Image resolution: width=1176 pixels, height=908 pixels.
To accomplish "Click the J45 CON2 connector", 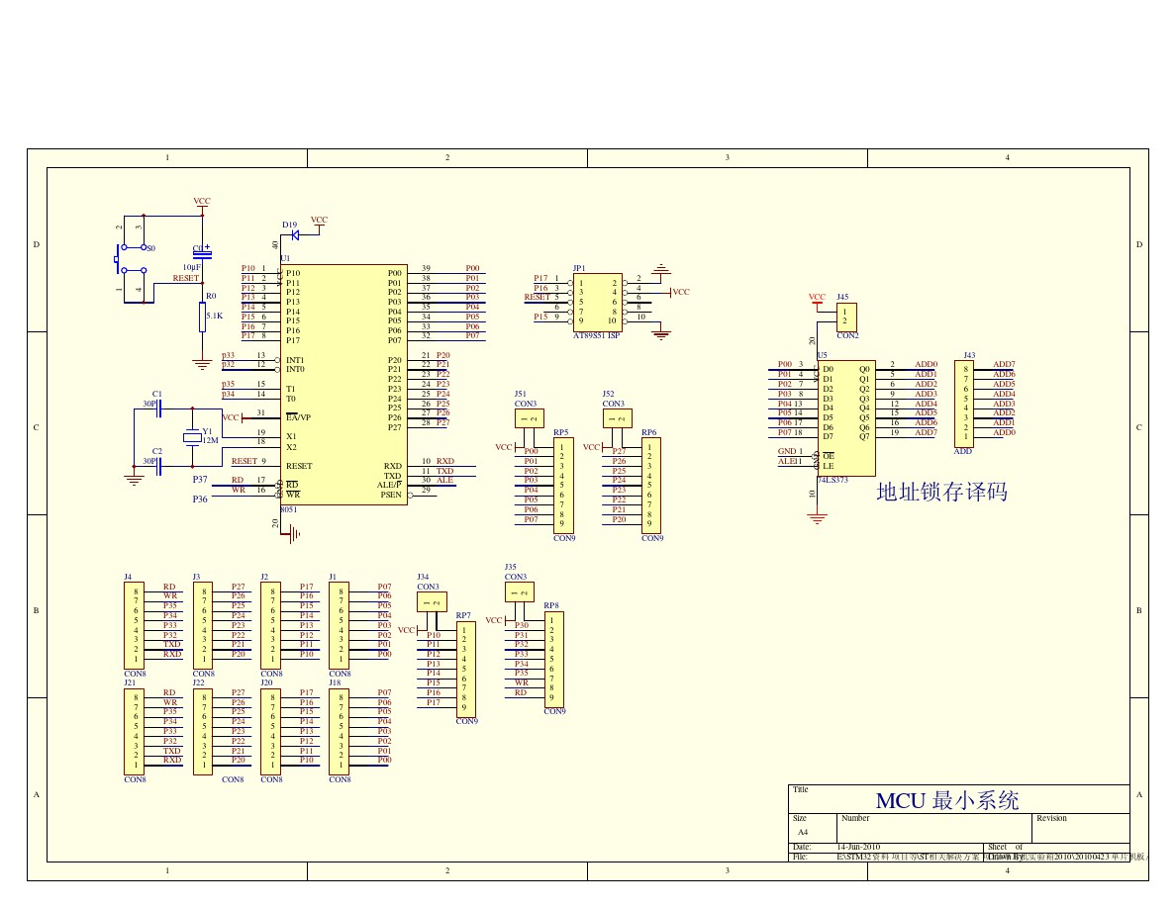I will point(846,317).
